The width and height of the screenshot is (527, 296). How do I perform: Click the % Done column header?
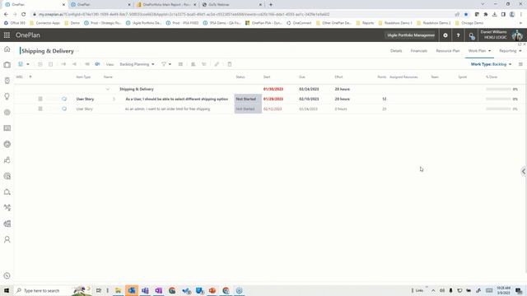[492, 77]
